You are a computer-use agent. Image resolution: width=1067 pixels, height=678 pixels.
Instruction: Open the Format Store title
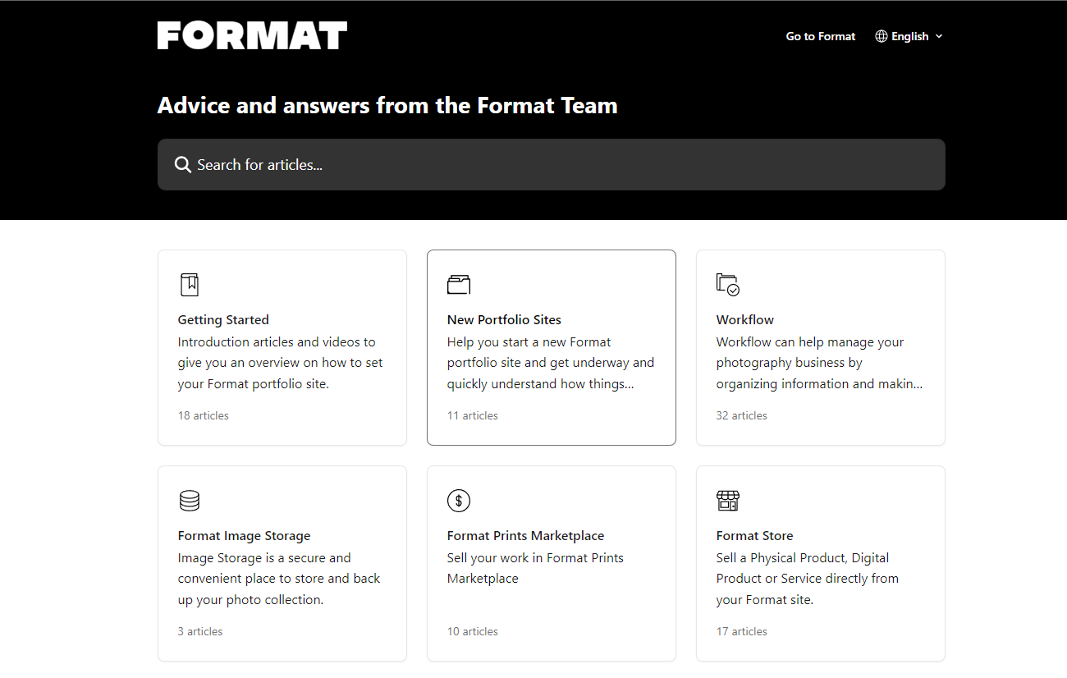[754, 536]
